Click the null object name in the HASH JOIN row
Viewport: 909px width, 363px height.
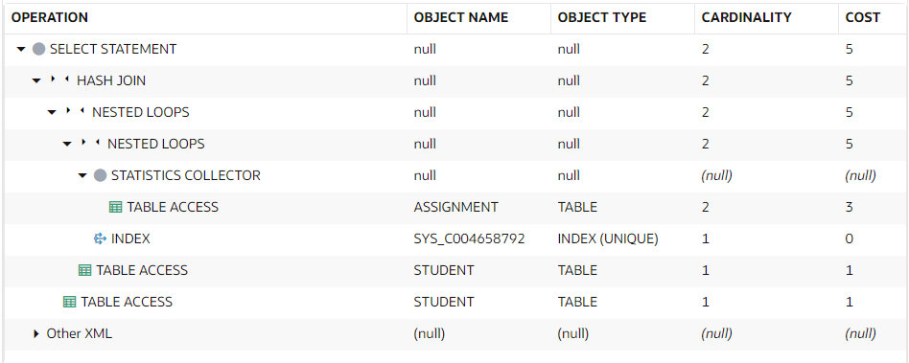click(x=425, y=80)
